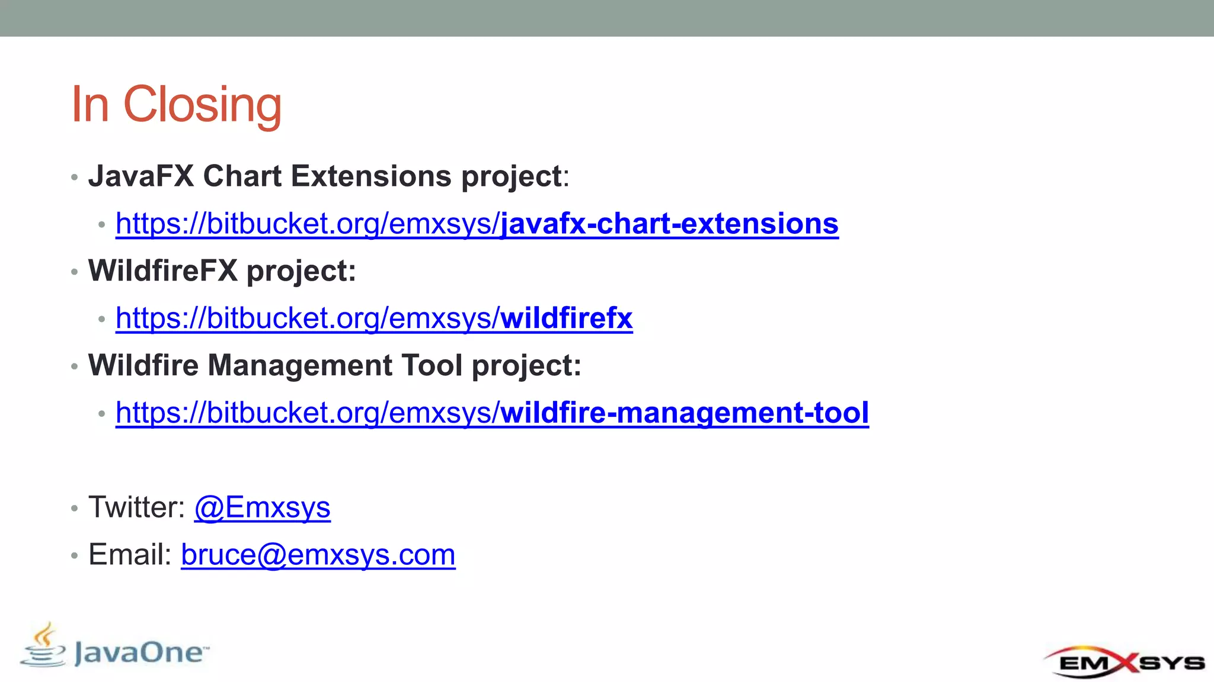The image size is (1214, 682).
Task: Click the 'Twitter:' label text
Action: click(x=136, y=508)
